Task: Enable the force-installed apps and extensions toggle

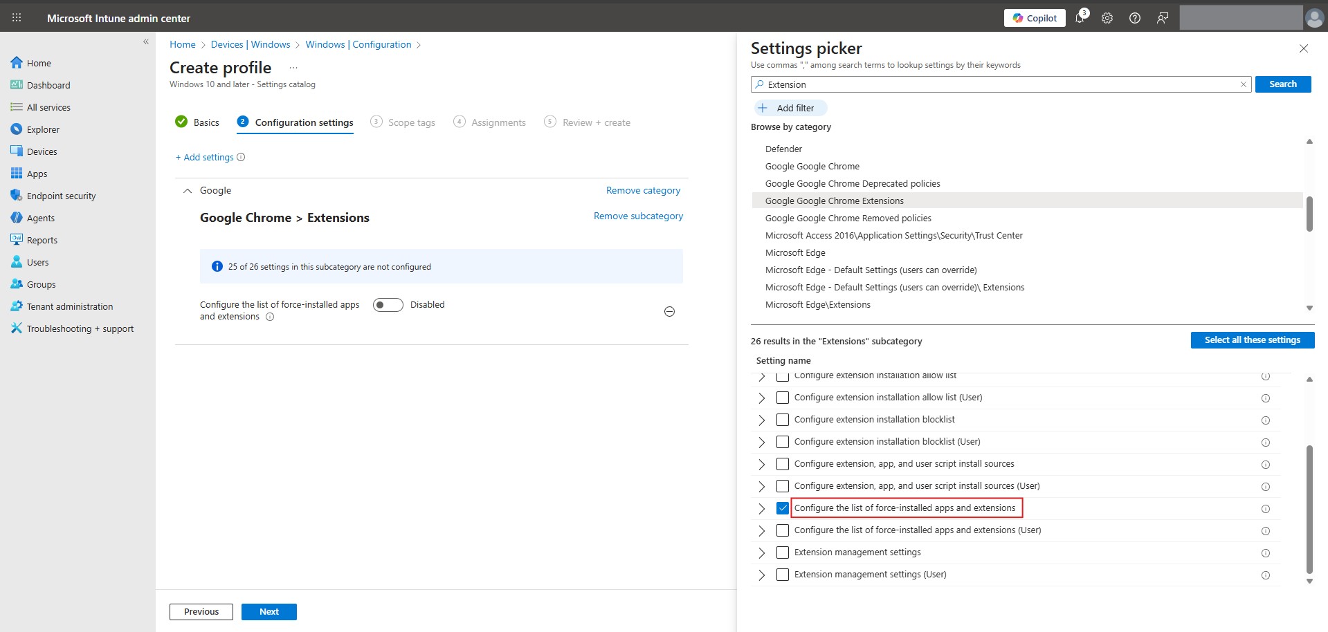Action: [x=388, y=304]
